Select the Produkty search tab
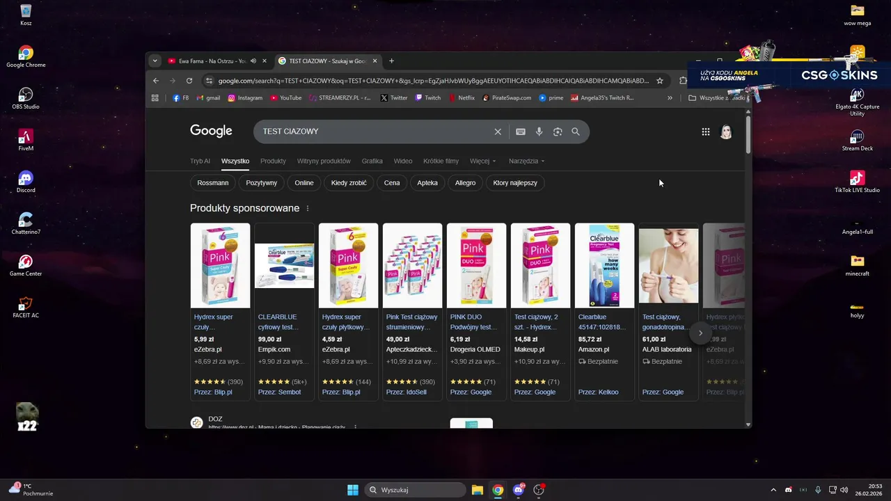 coord(273,161)
